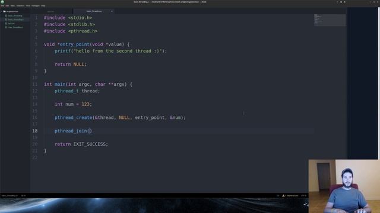Viewport: 380px width, 213px height.
Task: Open the Help menu
Action: 43,5
